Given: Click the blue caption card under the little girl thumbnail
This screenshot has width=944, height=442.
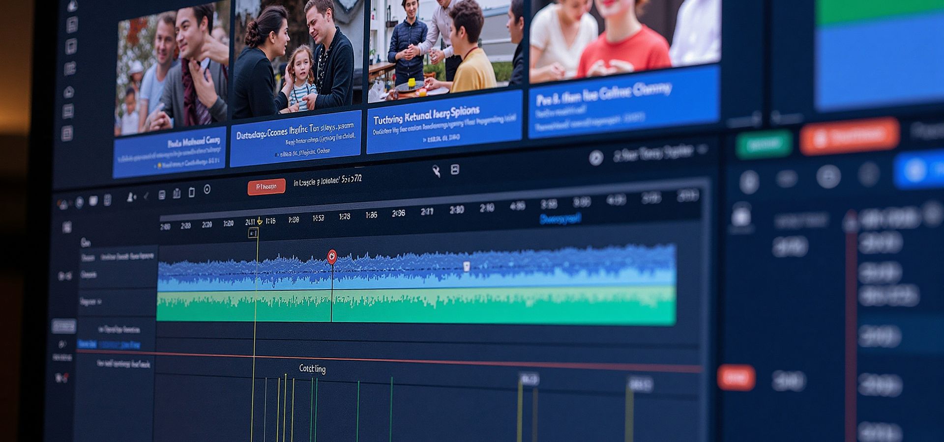Looking at the screenshot, I should click(296, 138).
